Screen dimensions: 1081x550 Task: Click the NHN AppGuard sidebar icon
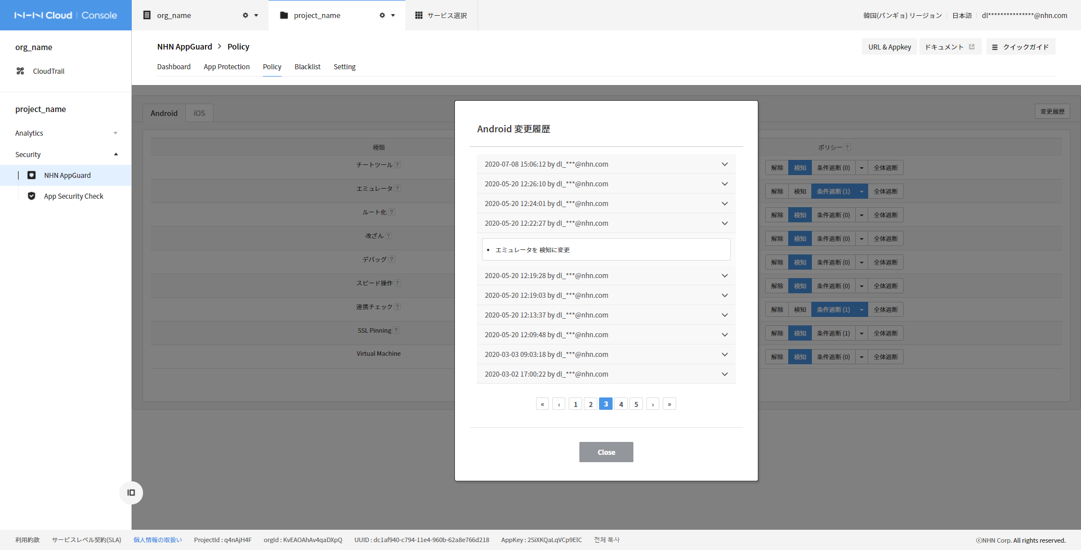(32, 175)
